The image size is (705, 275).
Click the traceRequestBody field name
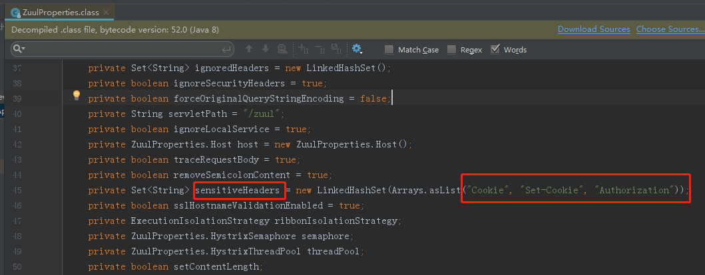(216, 159)
